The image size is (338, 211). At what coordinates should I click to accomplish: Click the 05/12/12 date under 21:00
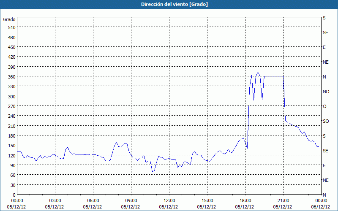[283, 207]
